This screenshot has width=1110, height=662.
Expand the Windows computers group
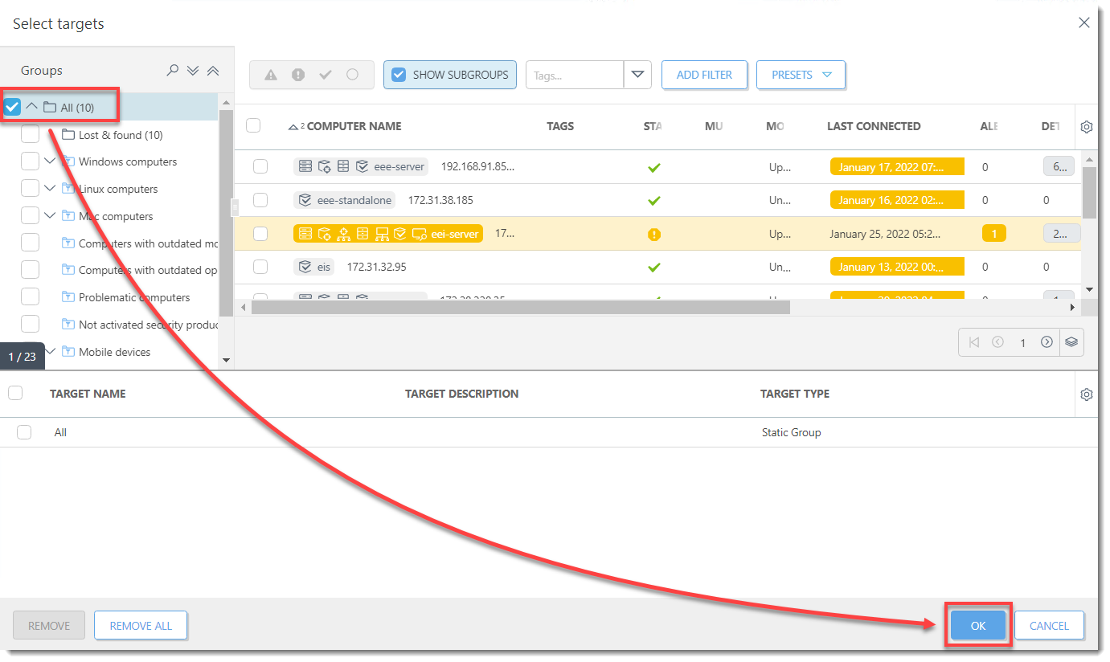50,161
